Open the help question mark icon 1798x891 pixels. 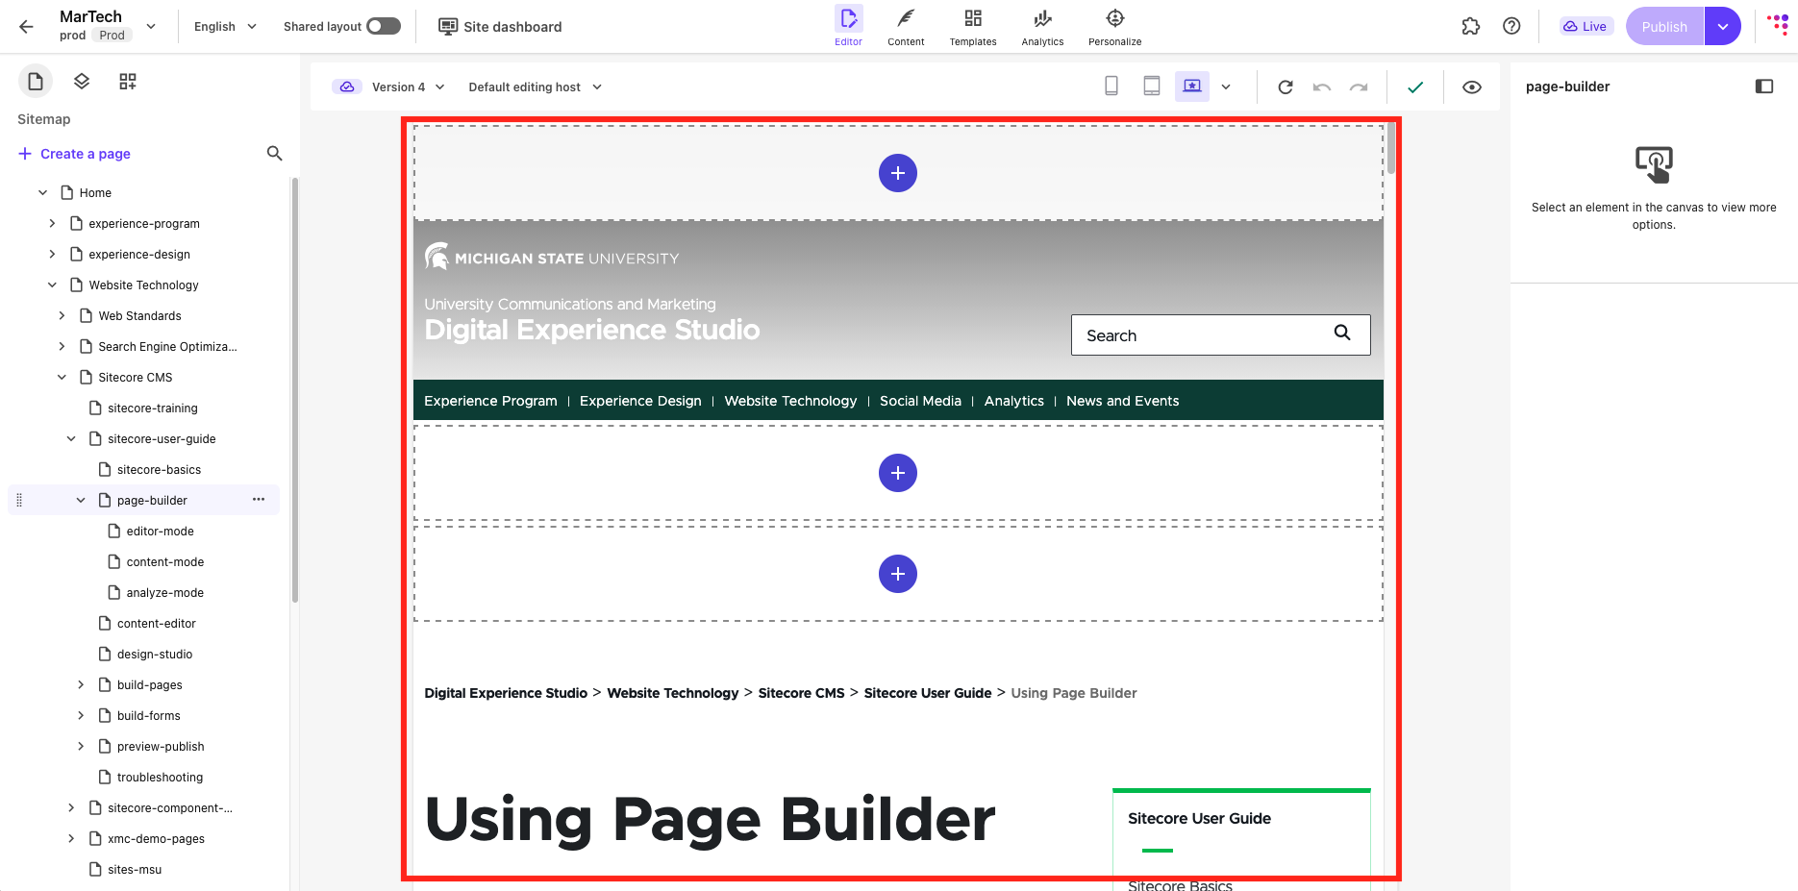[1511, 27]
